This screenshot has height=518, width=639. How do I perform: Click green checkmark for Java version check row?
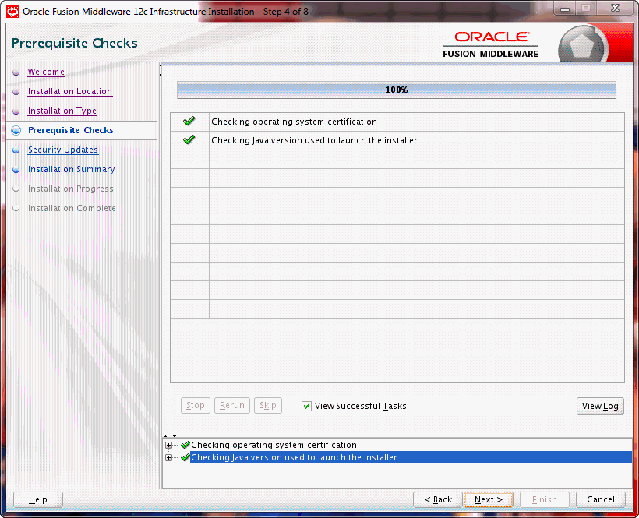tap(189, 139)
